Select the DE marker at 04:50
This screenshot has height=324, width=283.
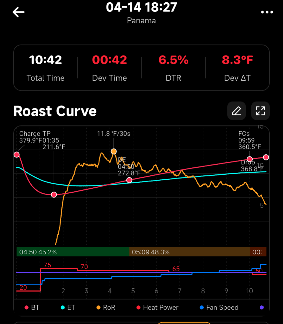click(x=129, y=180)
